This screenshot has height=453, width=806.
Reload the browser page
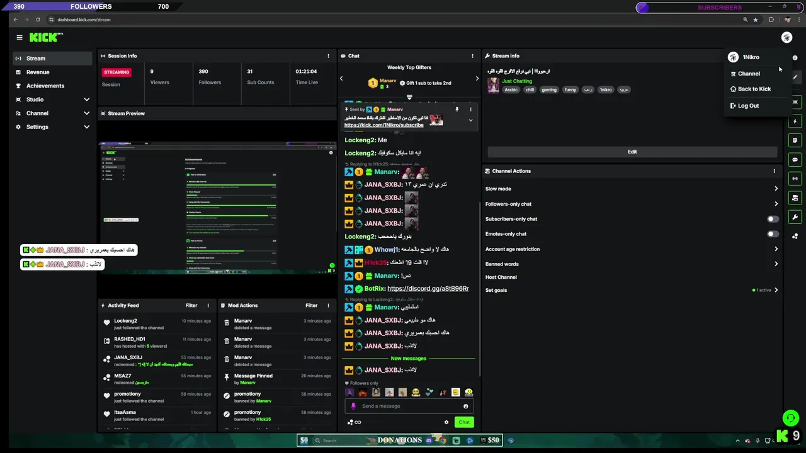[38, 20]
